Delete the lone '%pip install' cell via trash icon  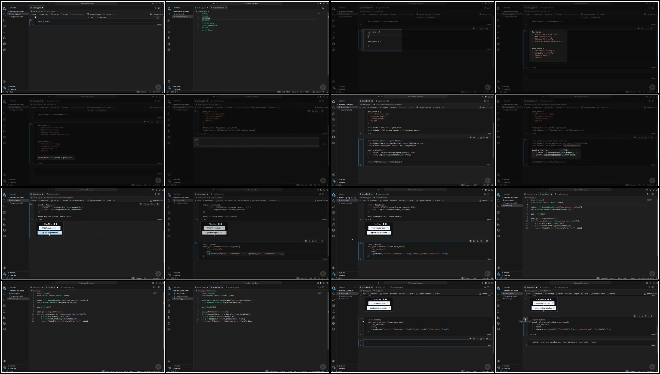coord(158,18)
